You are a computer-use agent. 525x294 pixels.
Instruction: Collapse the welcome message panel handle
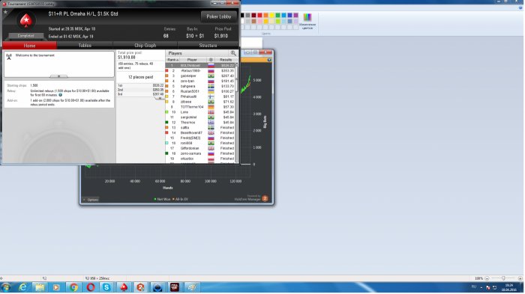(58, 76)
